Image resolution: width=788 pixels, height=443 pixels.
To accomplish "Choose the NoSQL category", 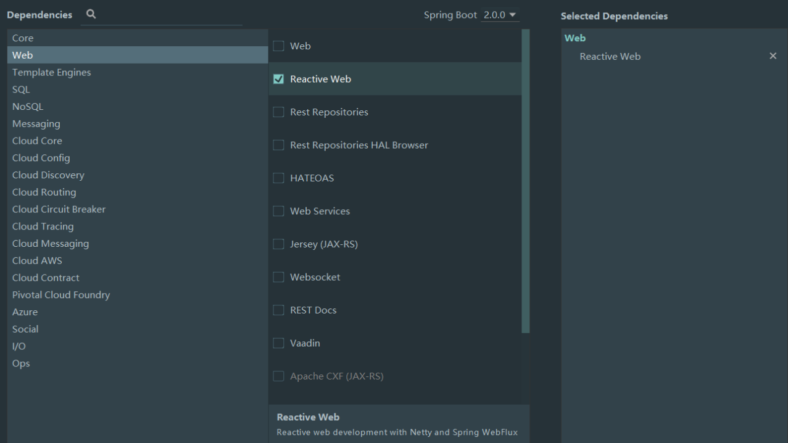I will click(138, 107).
